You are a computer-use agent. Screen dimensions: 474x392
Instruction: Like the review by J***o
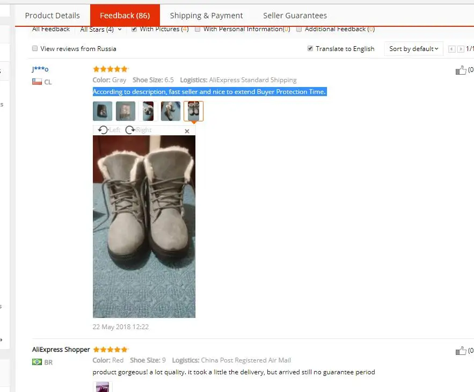click(461, 70)
